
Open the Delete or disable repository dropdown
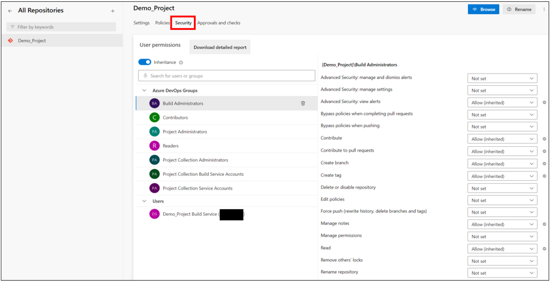click(502, 188)
